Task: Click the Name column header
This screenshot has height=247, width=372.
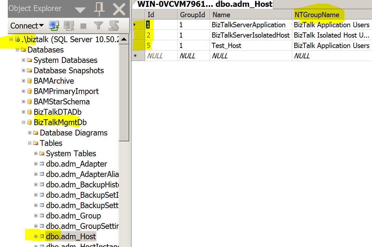Action: [251, 15]
